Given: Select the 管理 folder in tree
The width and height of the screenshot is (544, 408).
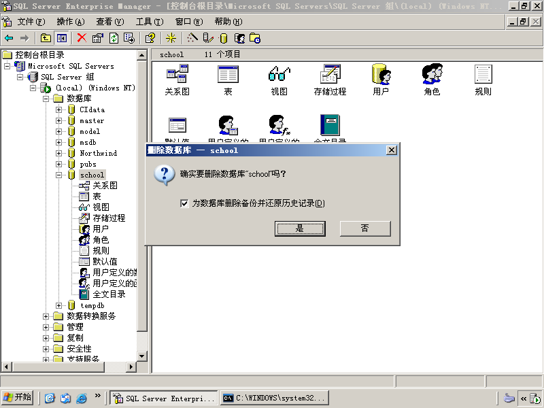Looking at the screenshot, I should click(x=75, y=327).
